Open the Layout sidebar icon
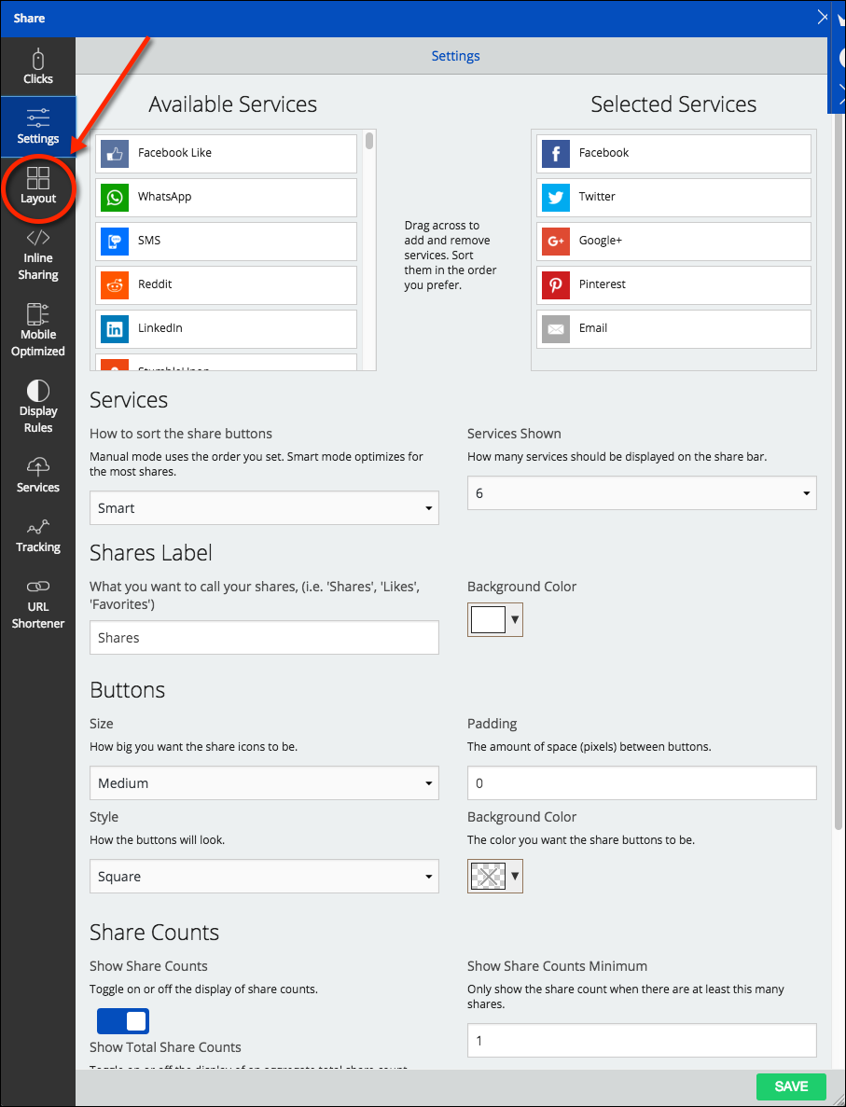This screenshot has width=846, height=1107. point(38,177)
